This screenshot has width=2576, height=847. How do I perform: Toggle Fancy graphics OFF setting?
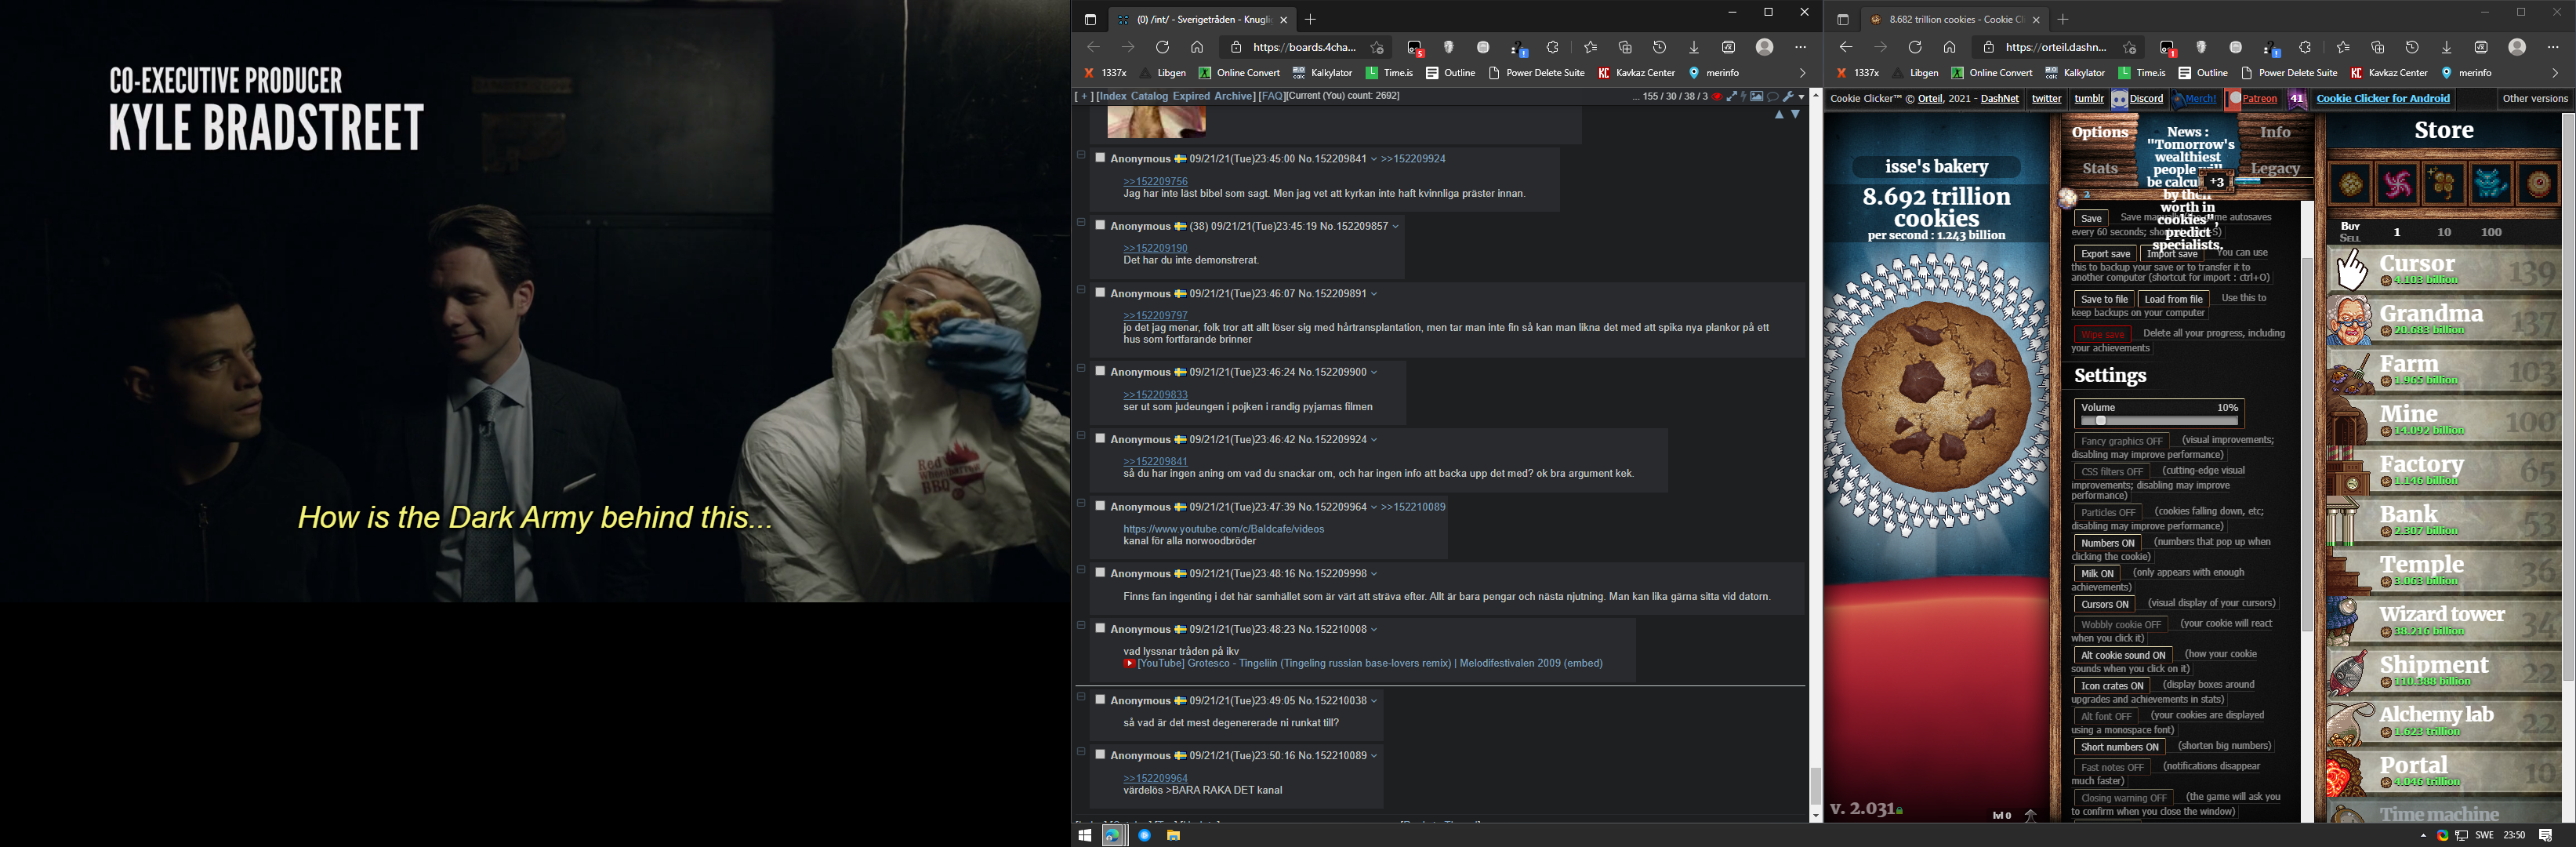click(2121, 441)
